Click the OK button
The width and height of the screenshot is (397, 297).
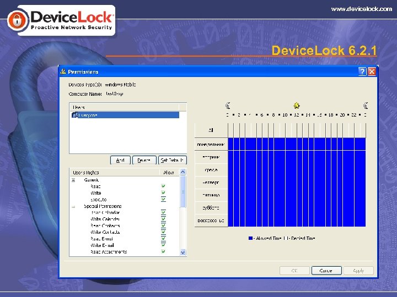tap(294, 271)
